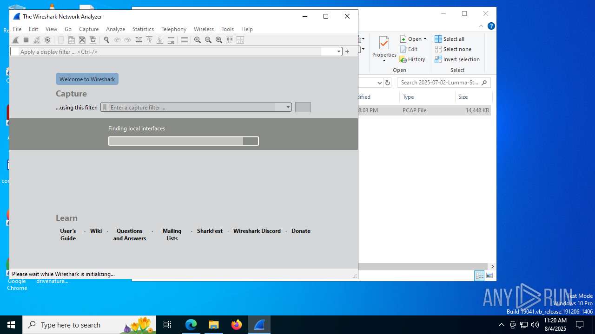Click Finding local interfaces progress bar

click(184, 141)
